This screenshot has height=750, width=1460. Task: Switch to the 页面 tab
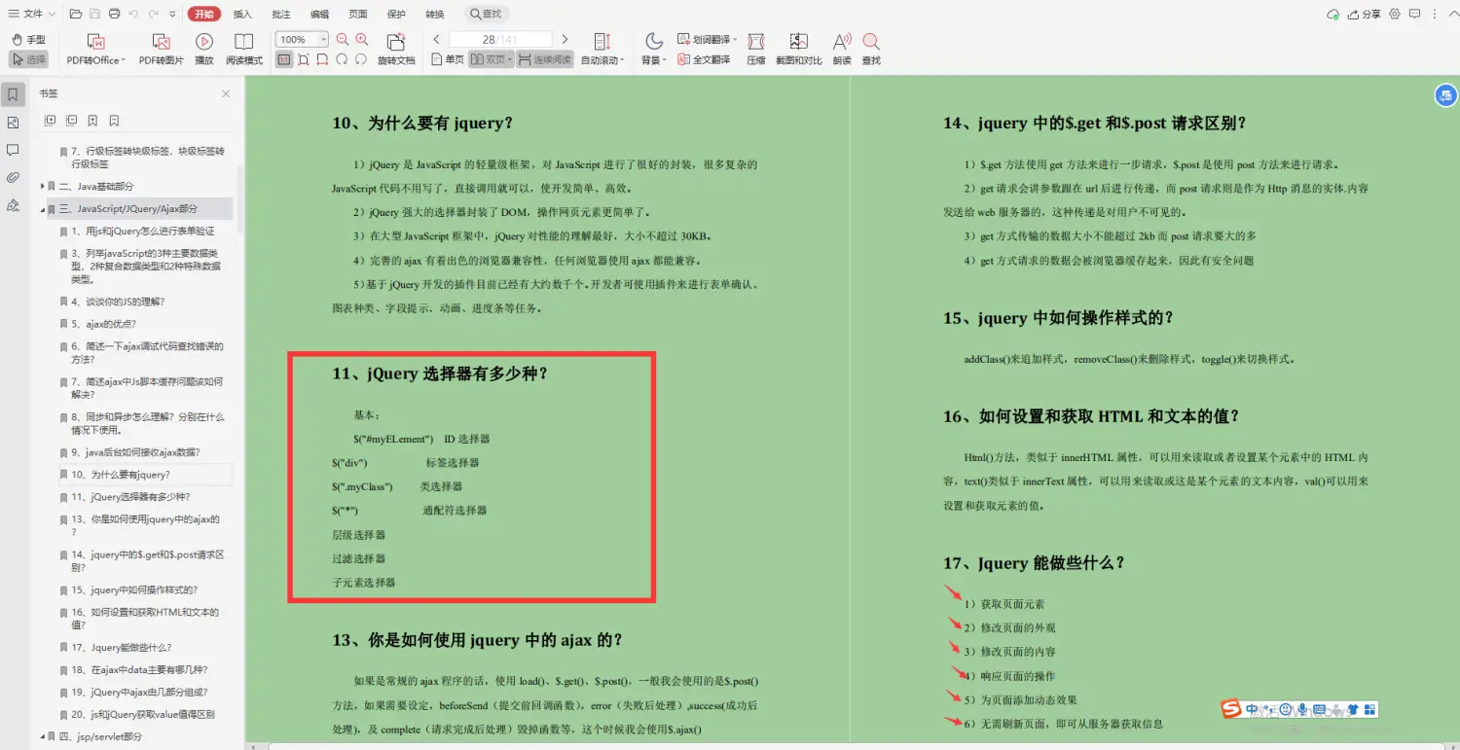(x=358, y=14)
